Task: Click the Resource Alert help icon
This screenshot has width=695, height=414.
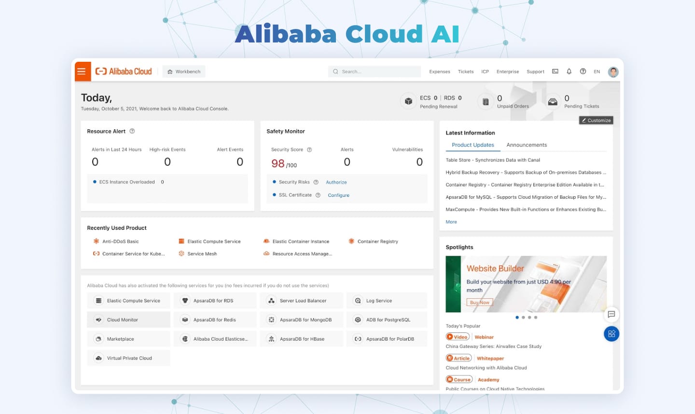Action: (x=132, y=131)
